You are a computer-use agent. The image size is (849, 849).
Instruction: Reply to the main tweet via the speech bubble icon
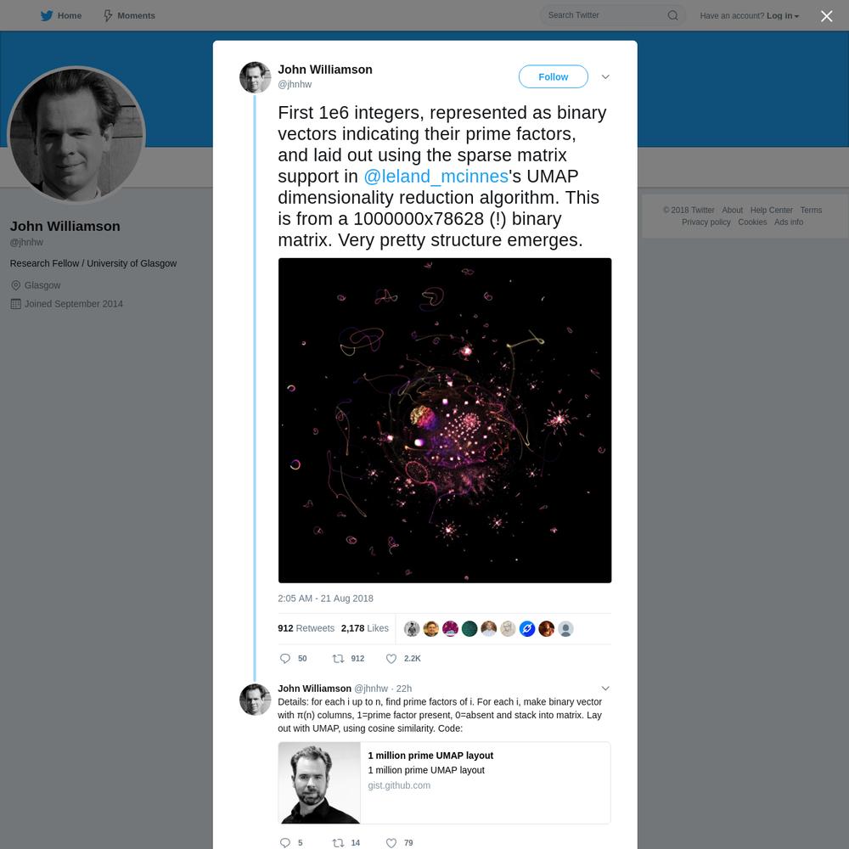pyautogui.click(x=284, y=659)
